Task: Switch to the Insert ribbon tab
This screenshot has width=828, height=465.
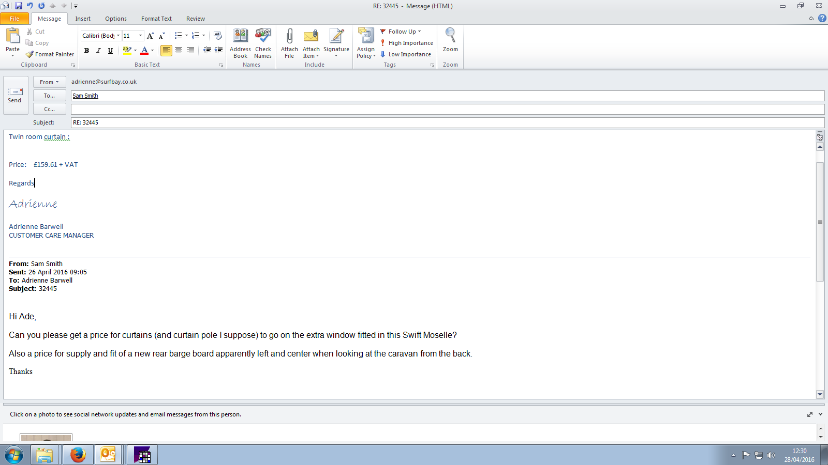Action: point(83,19)
